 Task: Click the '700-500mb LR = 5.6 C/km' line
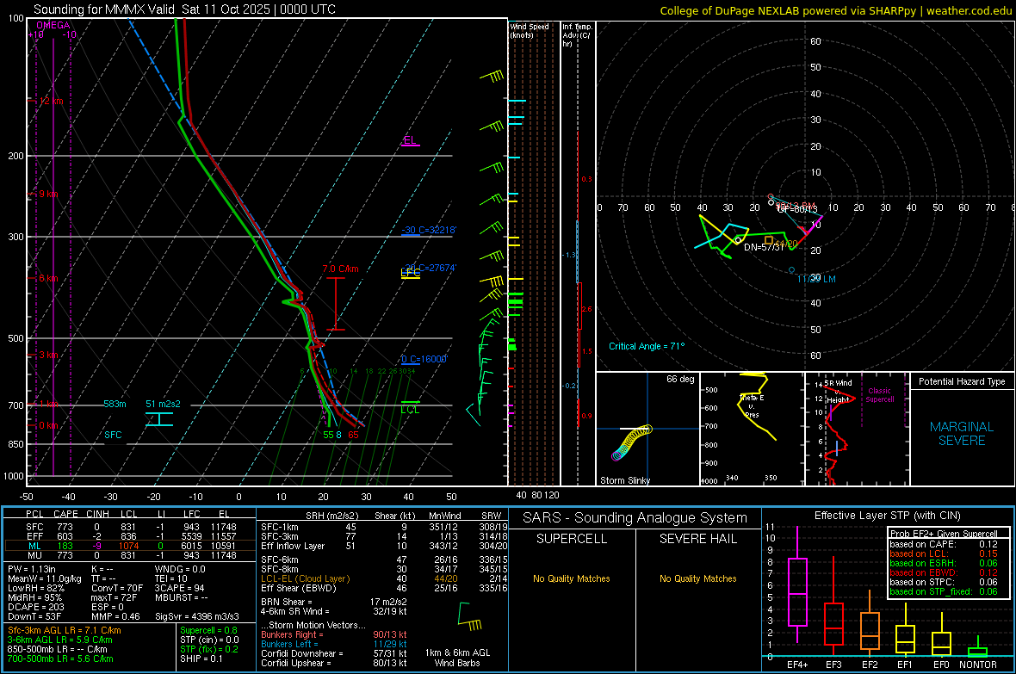60,659
